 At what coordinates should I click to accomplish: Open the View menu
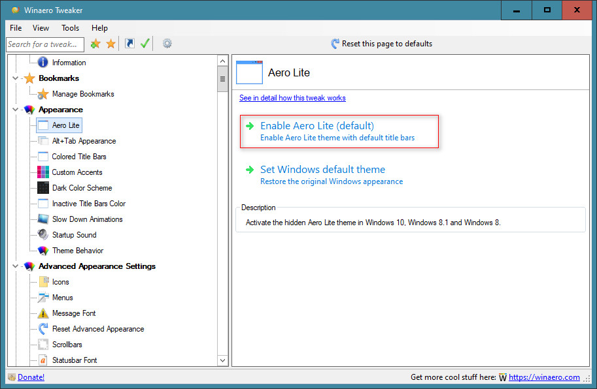click(x=41, y=27)
